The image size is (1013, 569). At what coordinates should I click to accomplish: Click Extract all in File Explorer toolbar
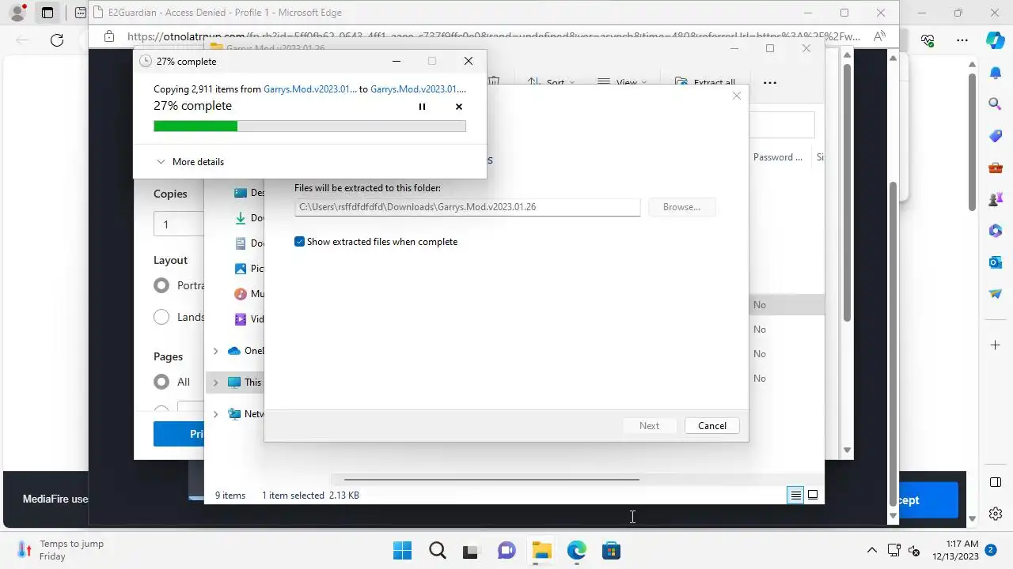coord(705,82)
